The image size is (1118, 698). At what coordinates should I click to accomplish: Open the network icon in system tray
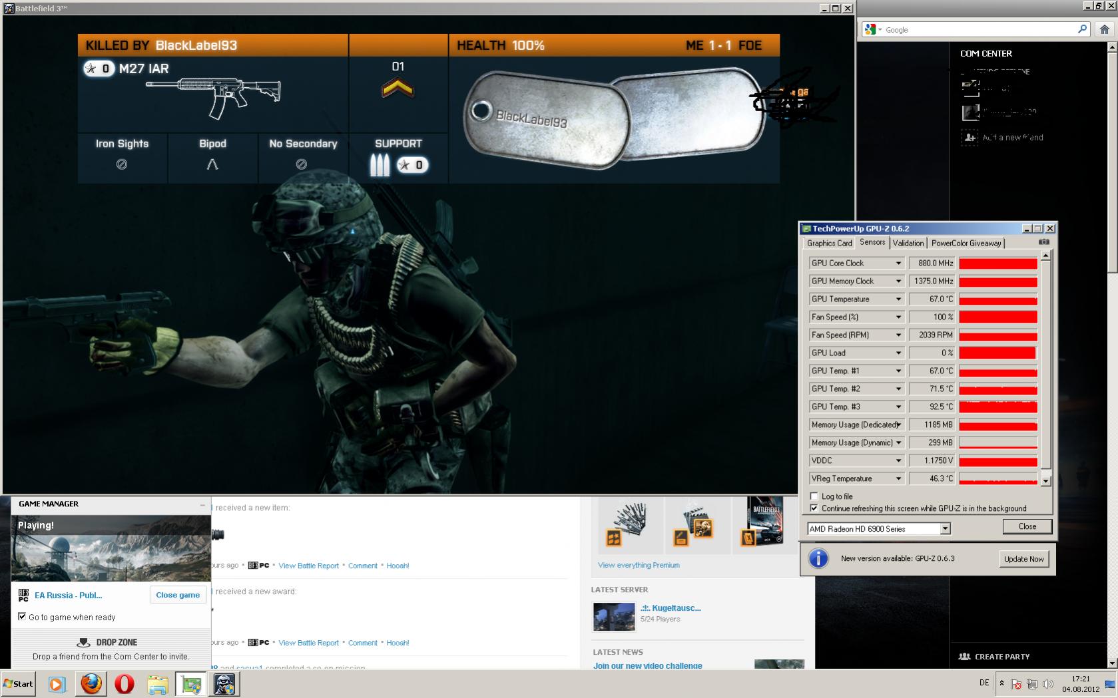click(1032, 684)
